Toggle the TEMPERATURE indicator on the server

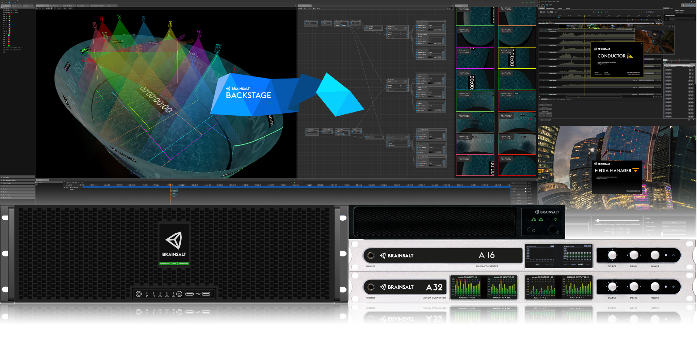(x=183, y=264)
